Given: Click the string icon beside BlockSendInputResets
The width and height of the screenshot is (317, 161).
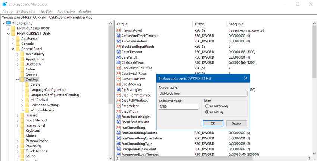Looking at the screenshot, I should (119, 47).
